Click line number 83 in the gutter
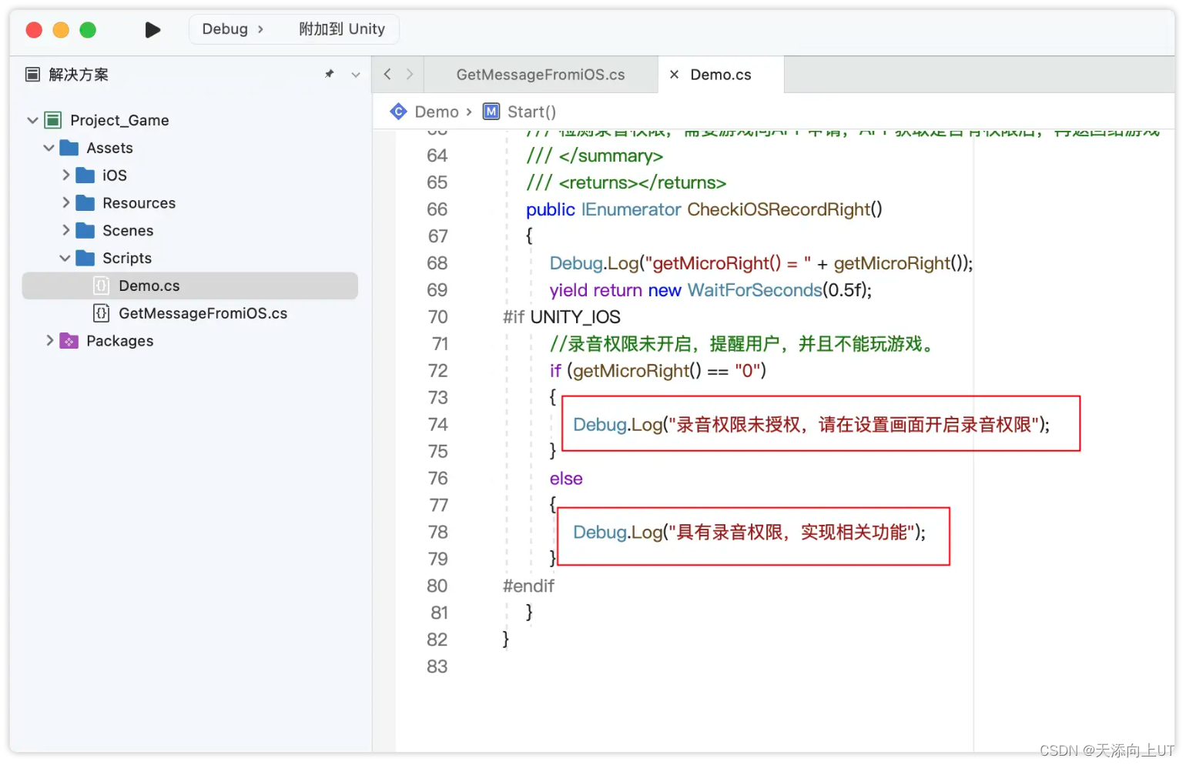The image size is (1186, 765). (x=437, y=666)
